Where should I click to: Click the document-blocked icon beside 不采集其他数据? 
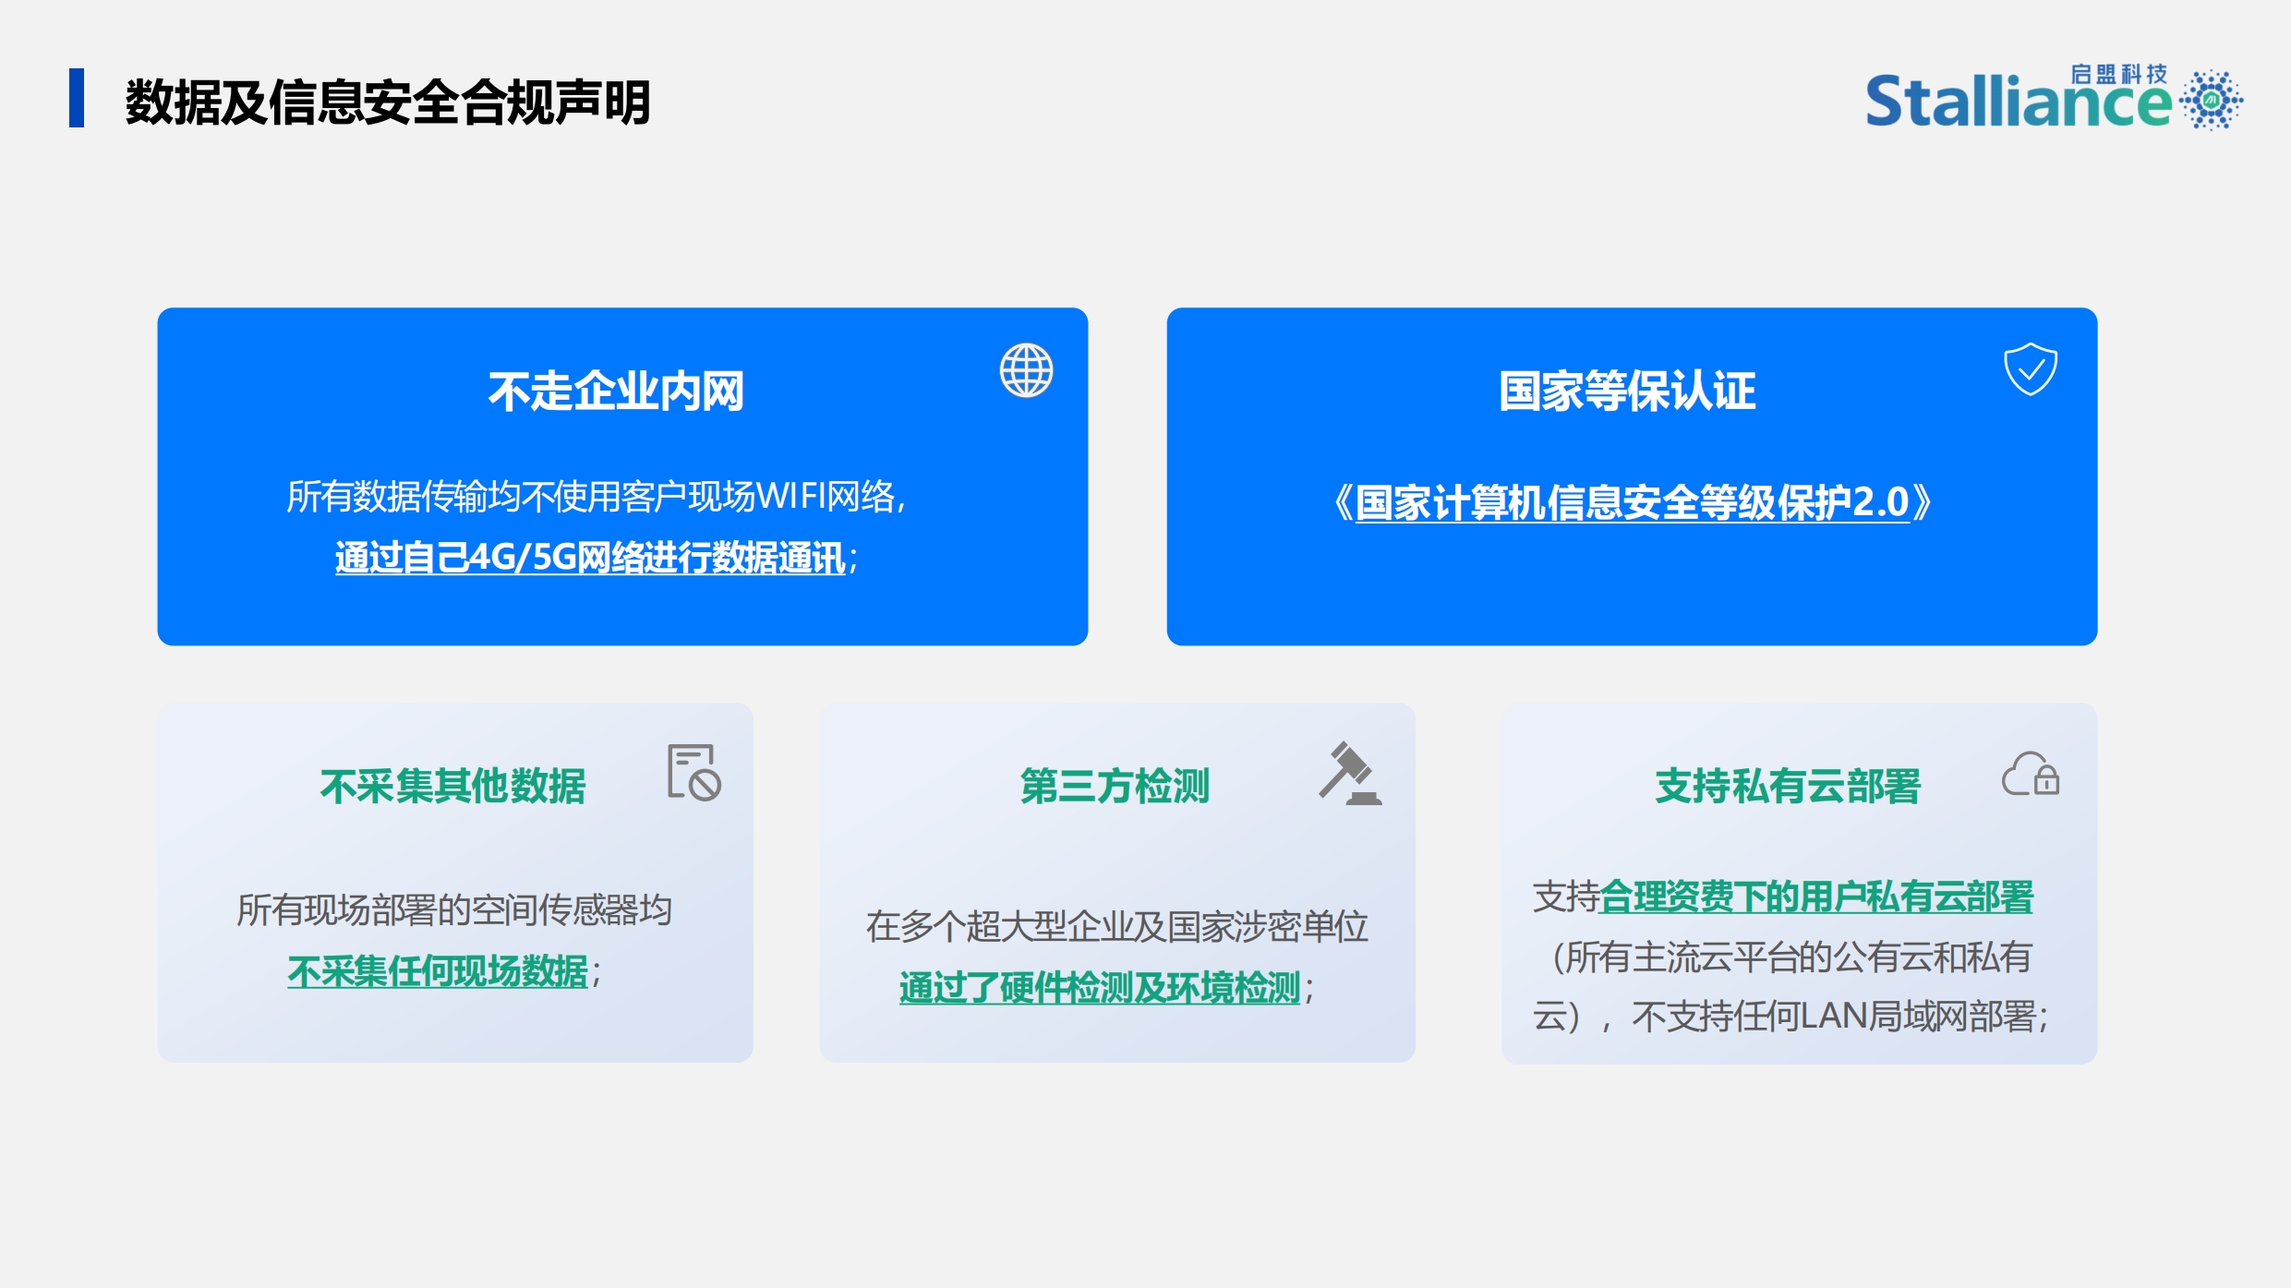coord(694,773)
